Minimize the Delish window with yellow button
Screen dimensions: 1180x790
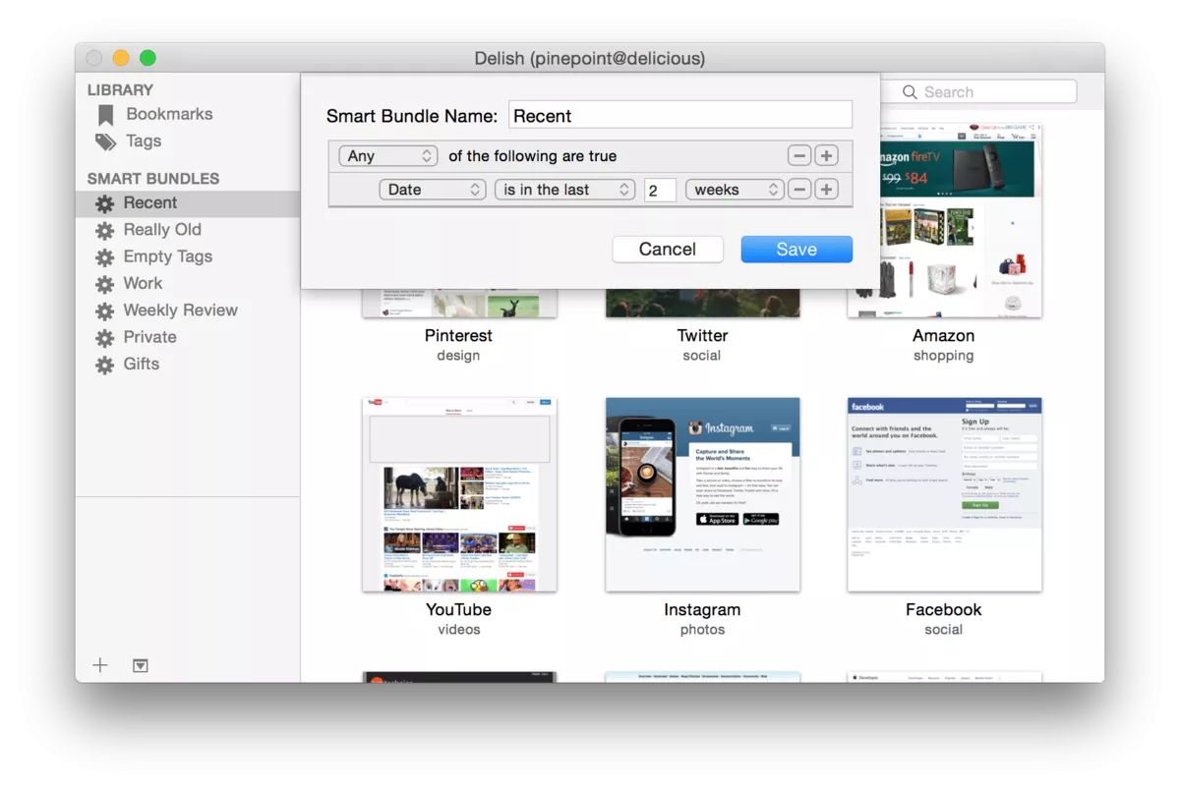pyautogui.click(x=121, y=58)
